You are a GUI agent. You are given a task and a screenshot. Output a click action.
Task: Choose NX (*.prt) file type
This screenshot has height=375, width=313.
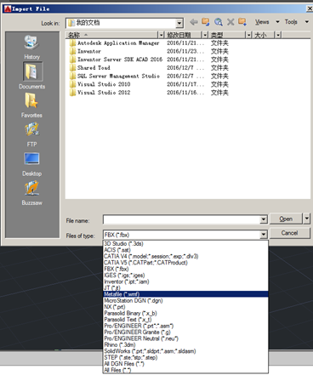[x=185, y=307]
